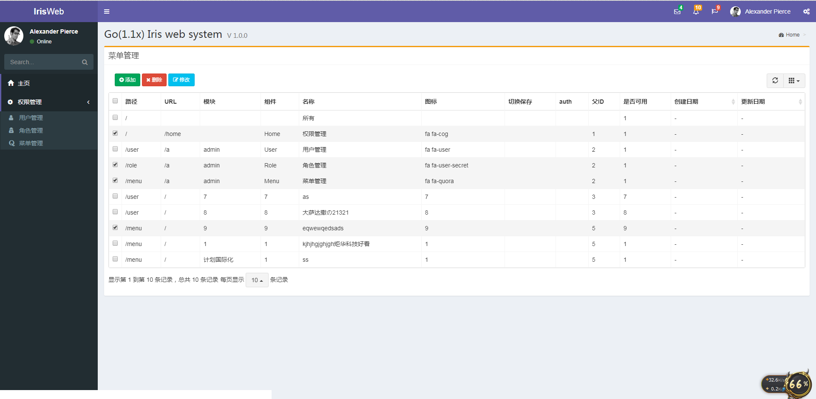Uncheck the 角色管理 row checkbox
The image size is (816, 399).
click(115, 164)
